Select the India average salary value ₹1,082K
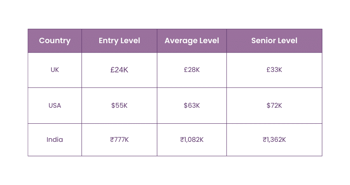350x185 pixels. (192, 140)
